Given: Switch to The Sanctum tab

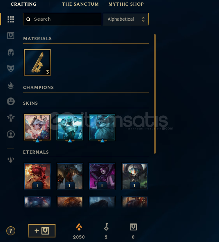Looking at the screenshot, I should point(80,4).
